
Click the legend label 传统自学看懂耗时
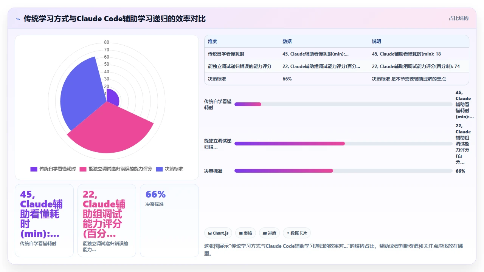point(57,169)
